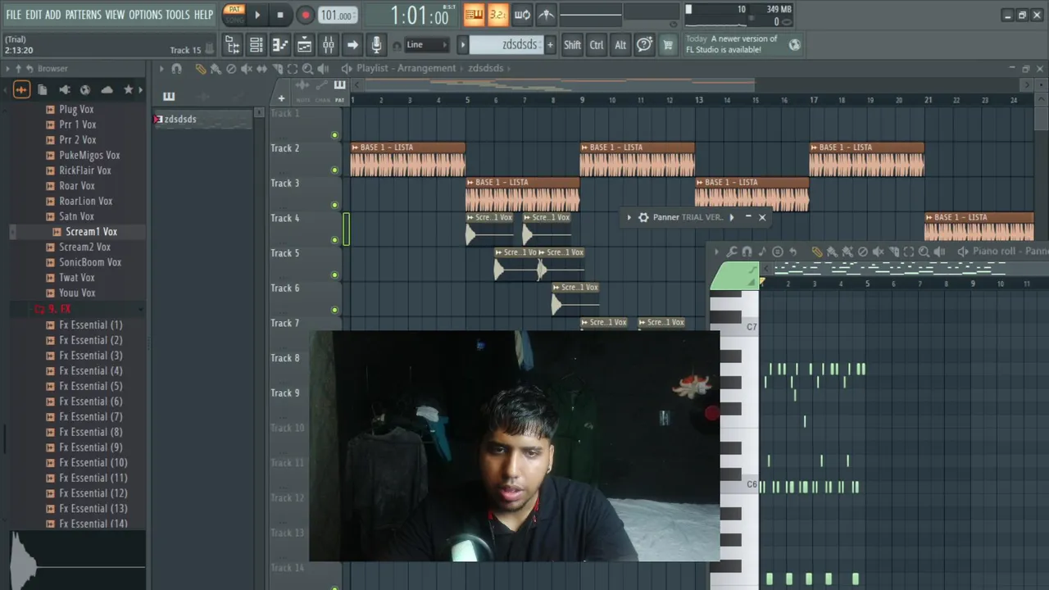Screen dimensions: 1049x590
Task: Select the playlist Mute tool
Action: tap(247, 69)
